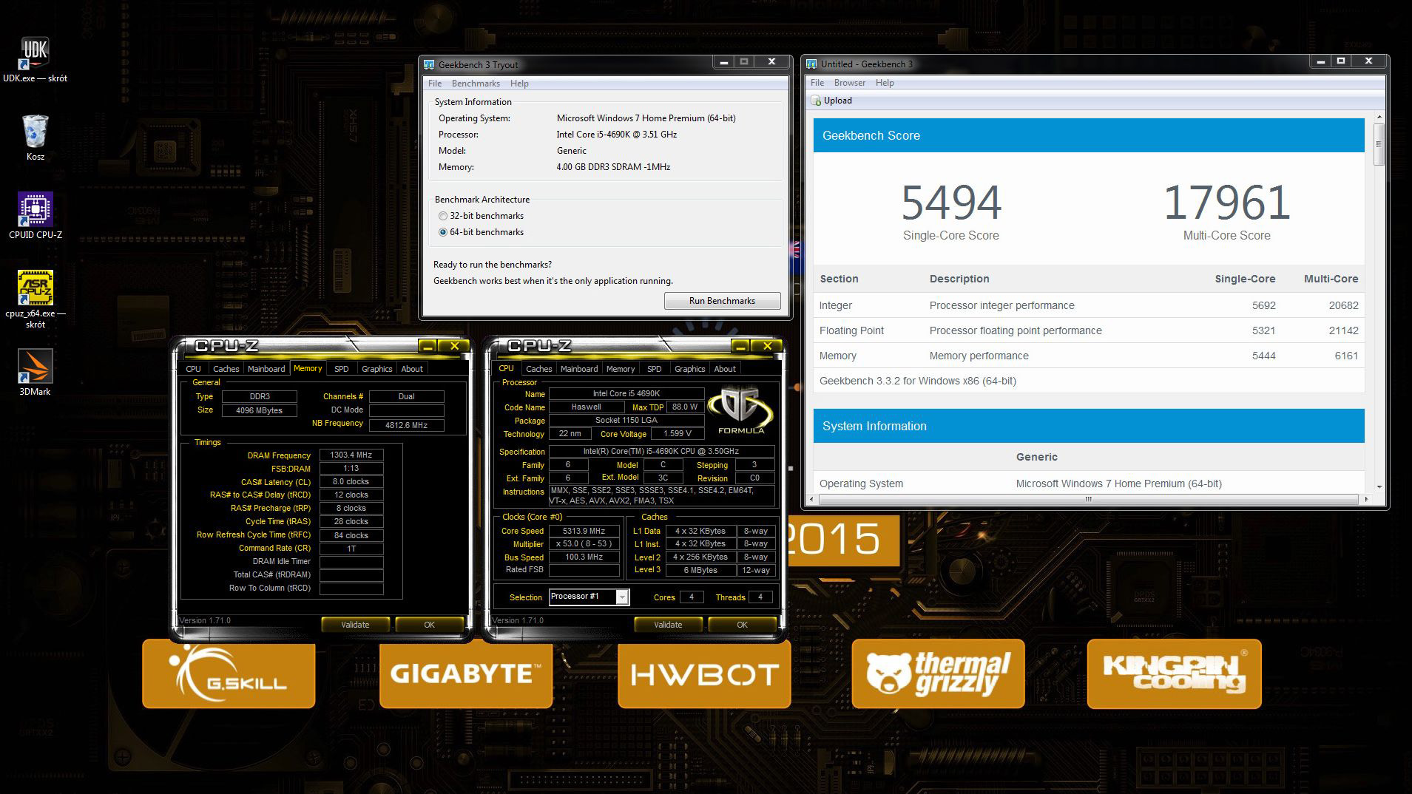Switch to Memory tab in right CPU-Z window
The width and height of the screenshot is (1412, 794).
click(x=621, y=369)
